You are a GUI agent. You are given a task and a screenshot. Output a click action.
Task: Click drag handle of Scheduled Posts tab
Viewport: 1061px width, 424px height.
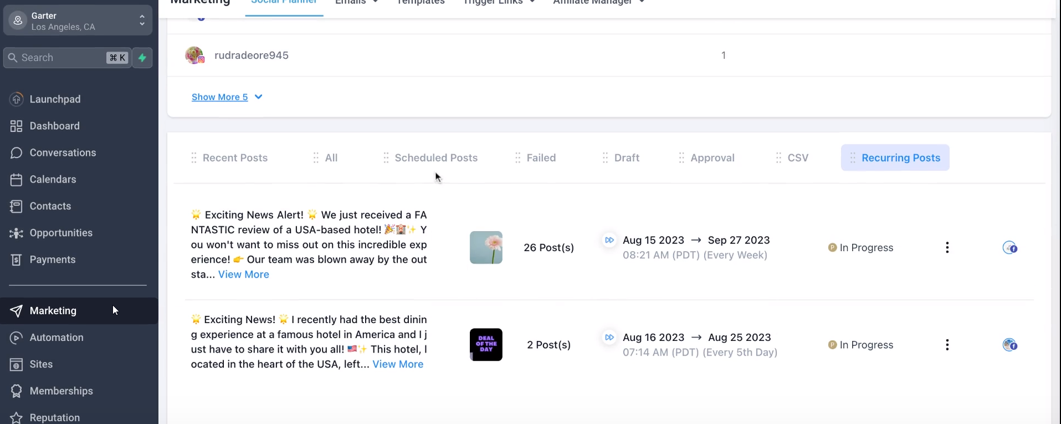[386, 158]
